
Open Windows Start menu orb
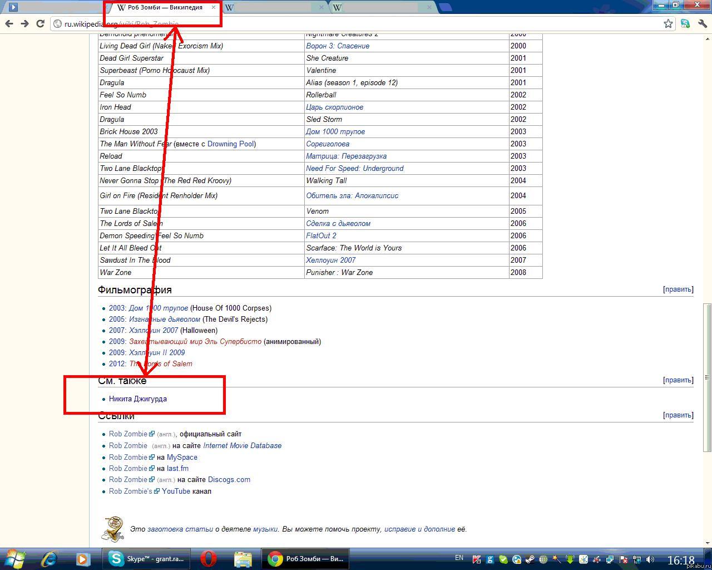[14, 558]
